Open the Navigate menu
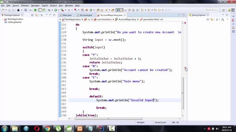Viewport: 236px width, 132px height. coord(35,5)
